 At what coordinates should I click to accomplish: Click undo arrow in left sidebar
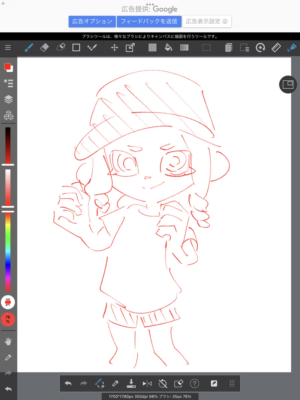click(x=8, y=389)
